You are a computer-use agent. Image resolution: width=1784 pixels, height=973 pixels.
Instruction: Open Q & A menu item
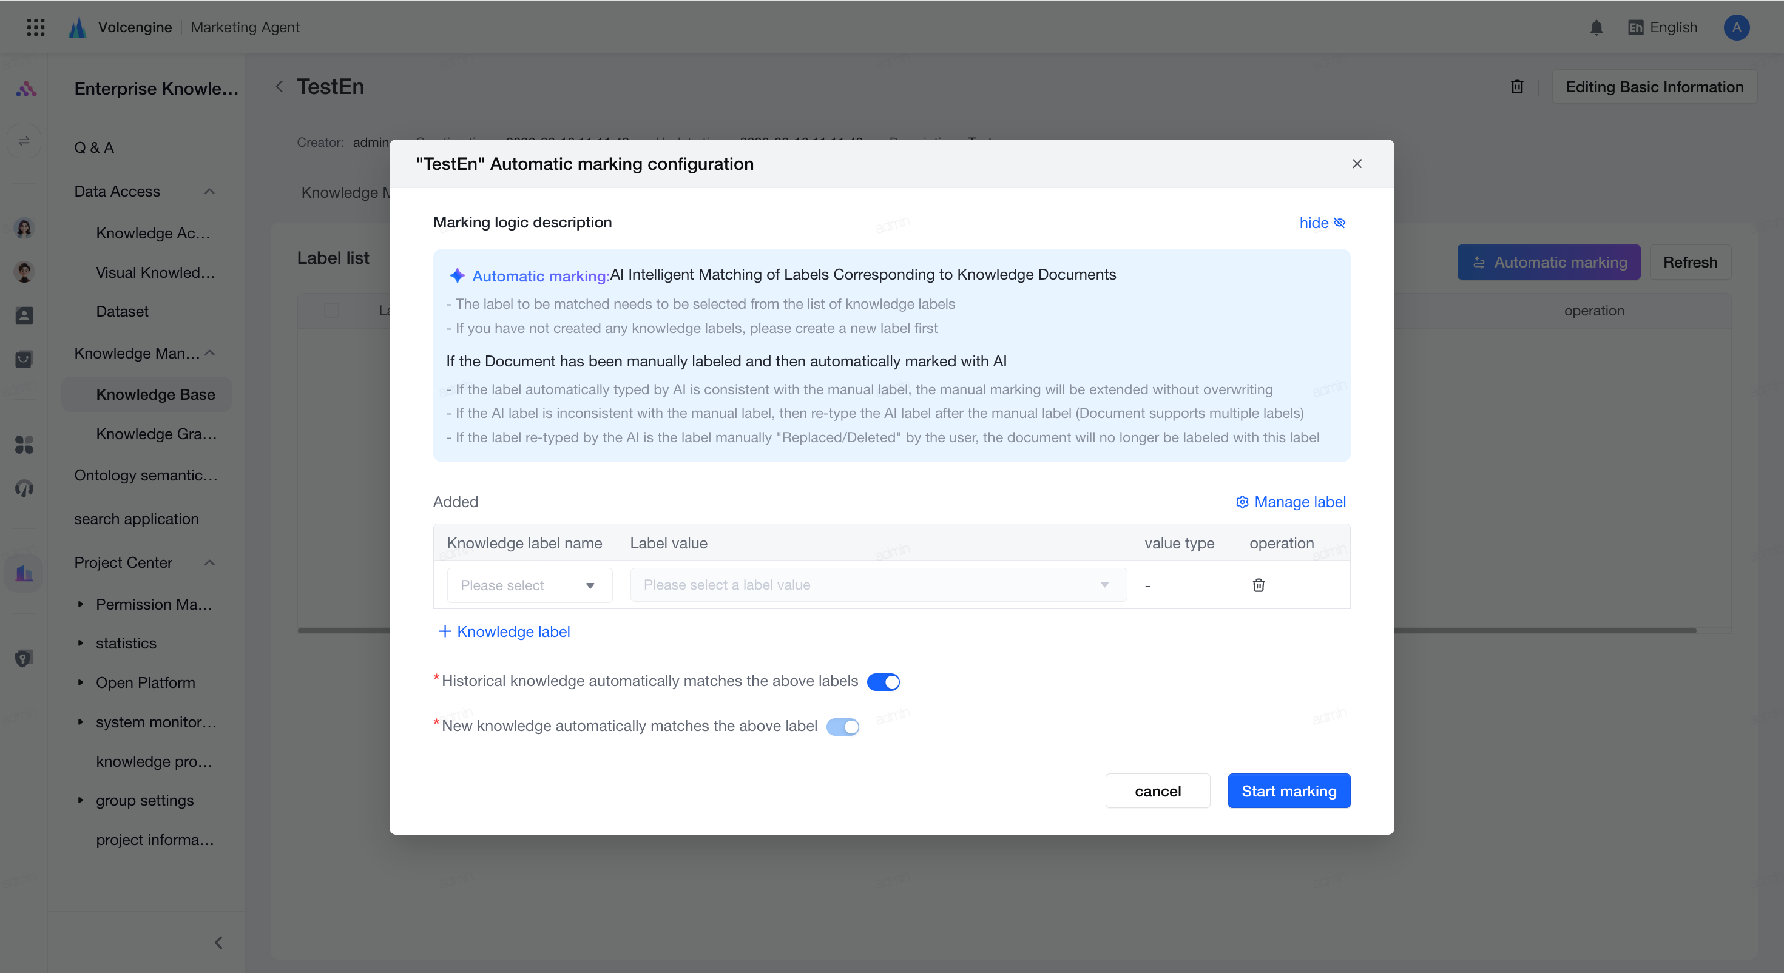tap(94, 147)
